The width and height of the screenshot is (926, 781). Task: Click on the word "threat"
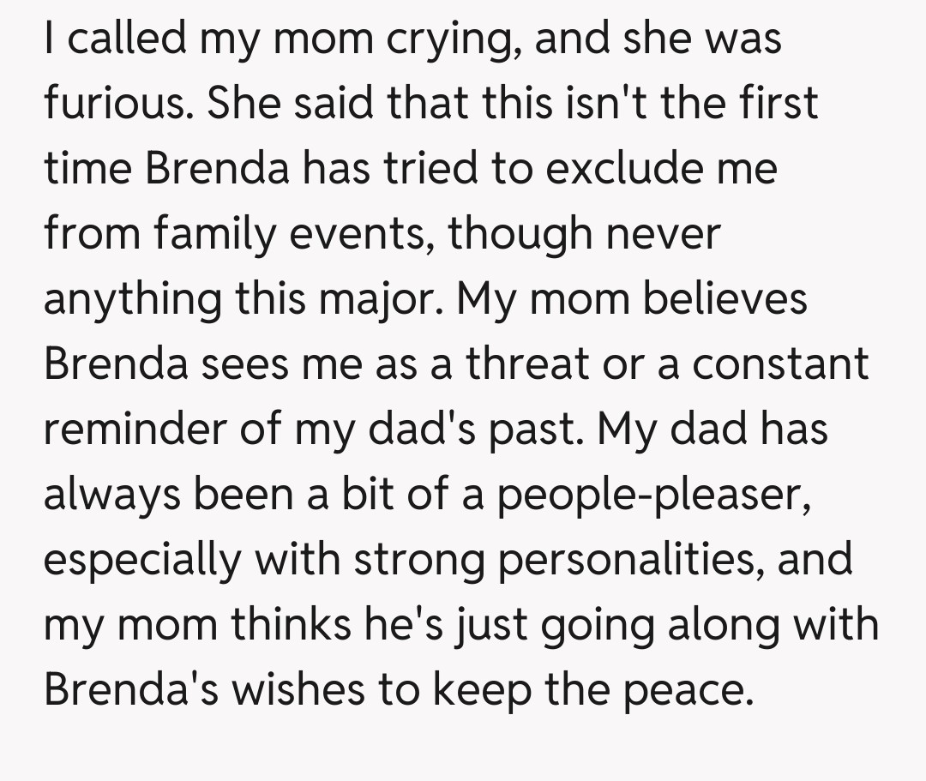point(528,363)
